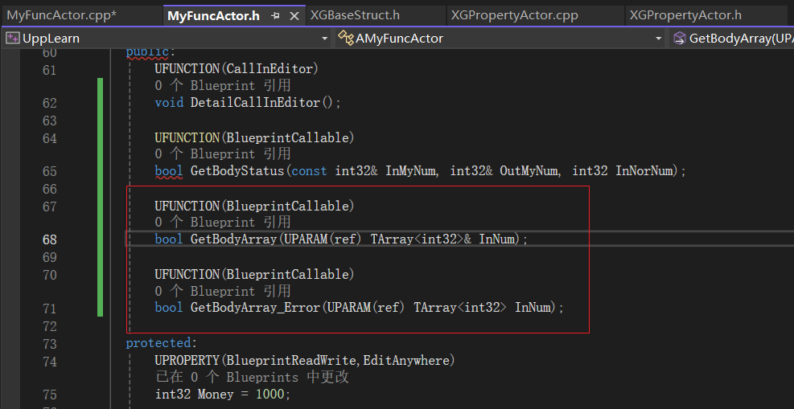Viewport: 794px width, 409px height.
Task: Click the BlueprintCallable specifier on line 64
Action: [x=288, y=137]
